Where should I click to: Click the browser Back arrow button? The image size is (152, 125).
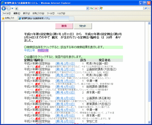pyautogui.click(x=4, y=8)
